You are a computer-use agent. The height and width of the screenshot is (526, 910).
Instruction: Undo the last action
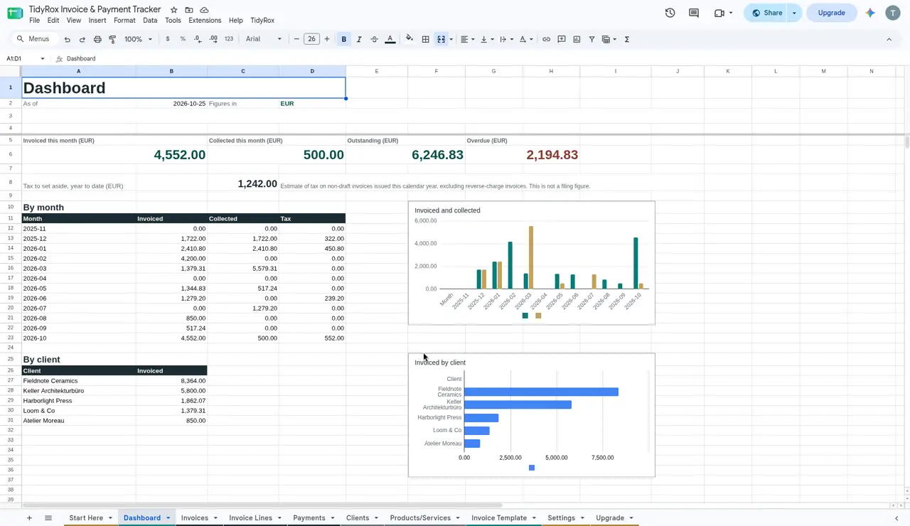pos(68,39)
